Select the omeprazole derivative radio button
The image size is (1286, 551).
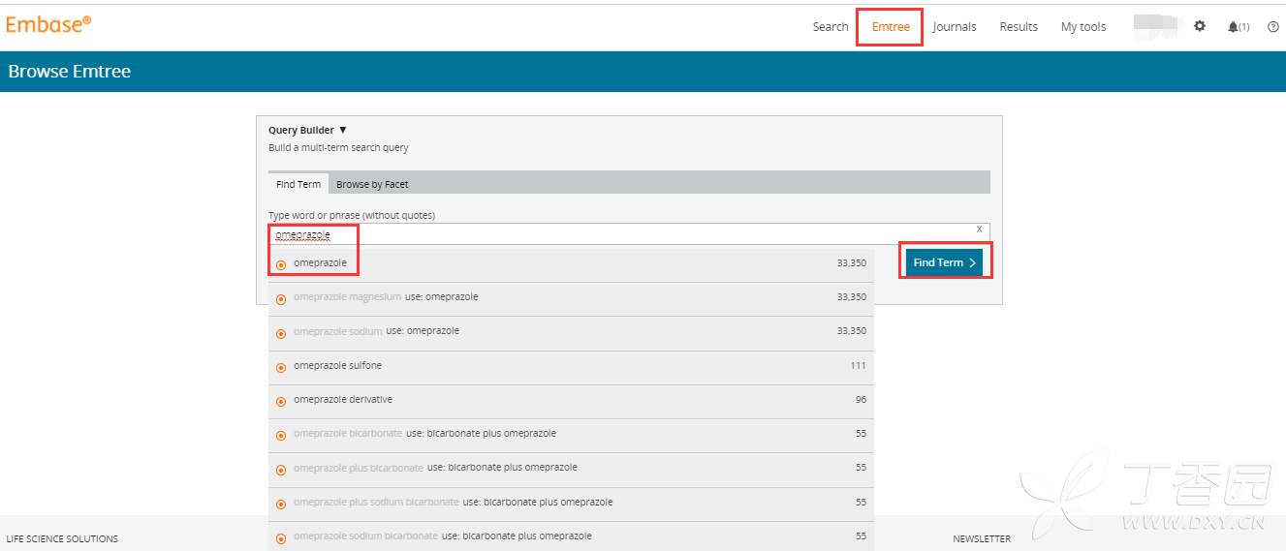(281, 401)
